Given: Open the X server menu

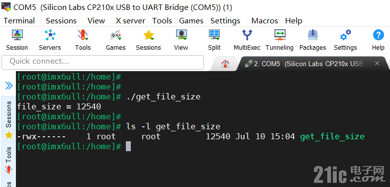Looking at the screenshot, I should 130,21.
